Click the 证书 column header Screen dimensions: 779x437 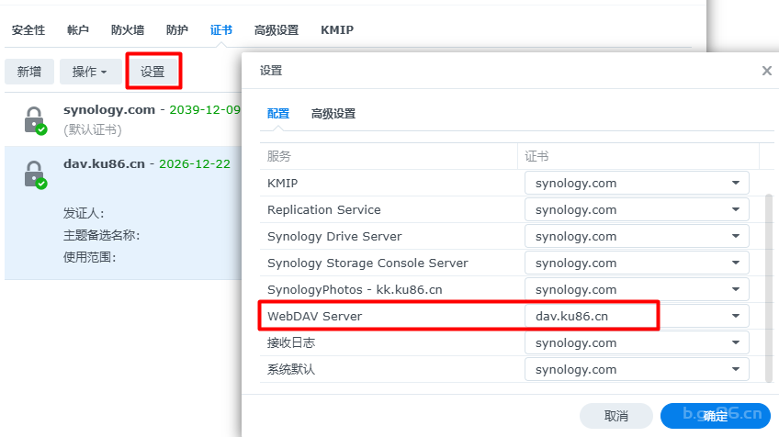pos(536,156)
